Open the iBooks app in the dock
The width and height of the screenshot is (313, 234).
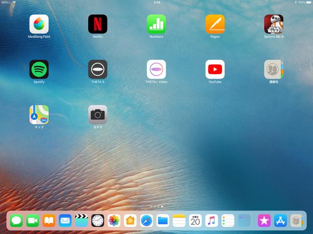click(x=49, y=220)
